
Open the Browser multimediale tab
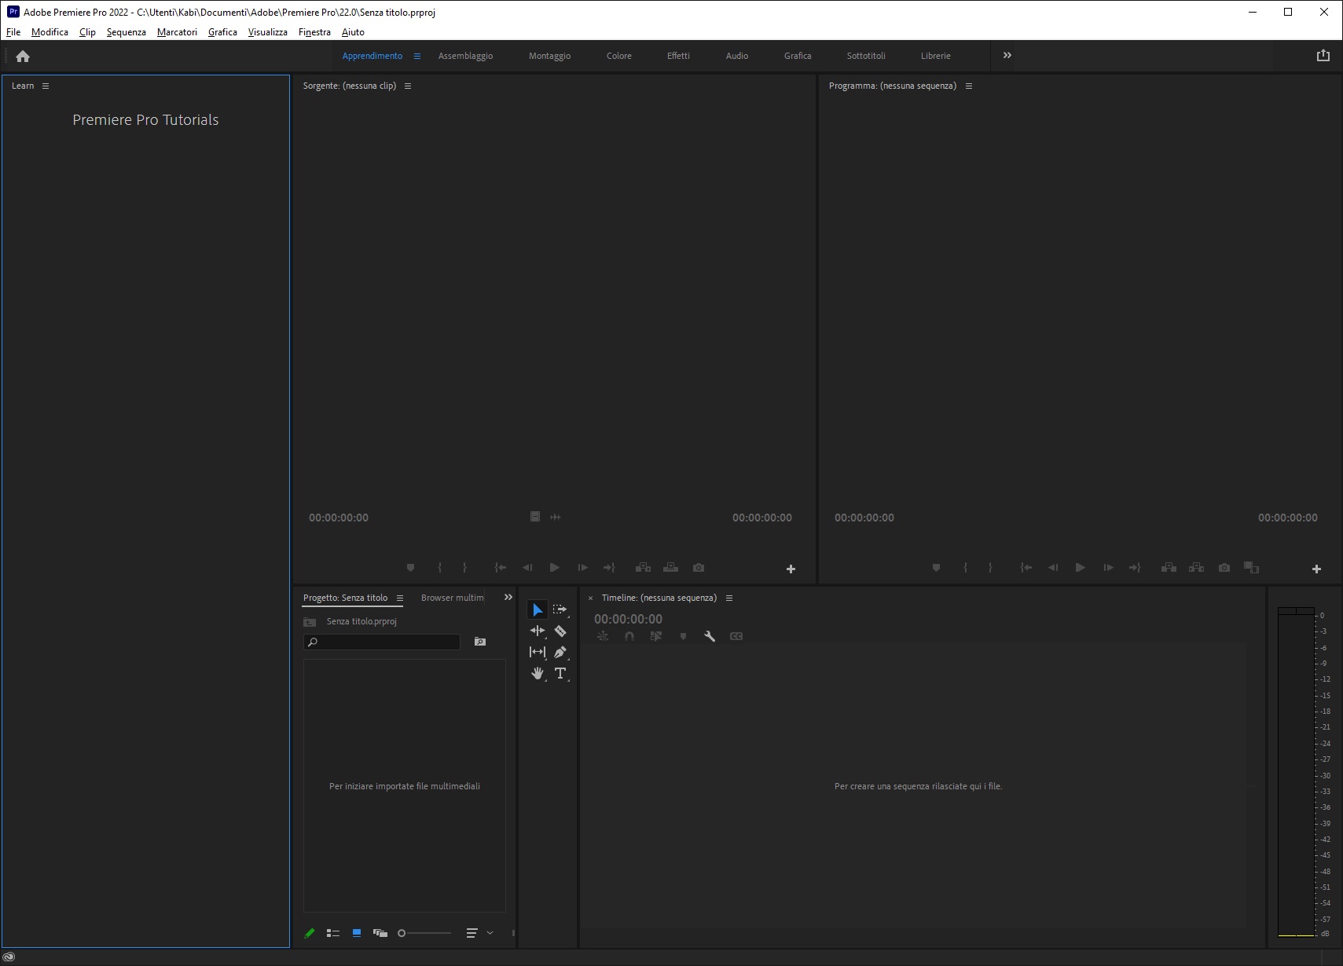[453, 598]
